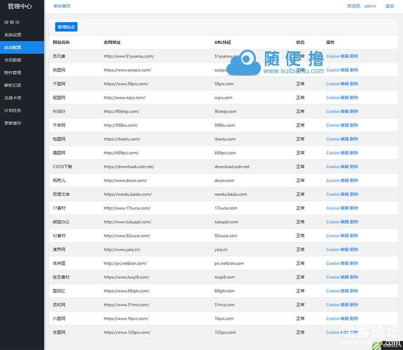Click 编辑 for the 包图网 row

click(x=344, y=139)
